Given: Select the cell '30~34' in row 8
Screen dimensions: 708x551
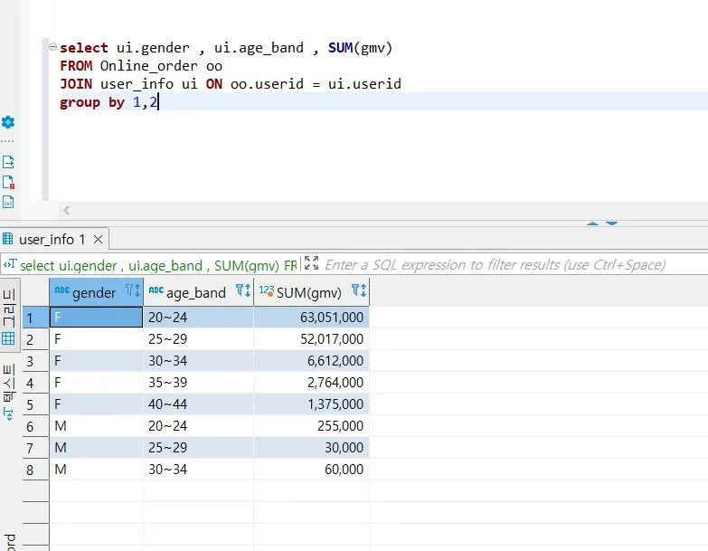Looking at the screenshot, I should (198, 469).
